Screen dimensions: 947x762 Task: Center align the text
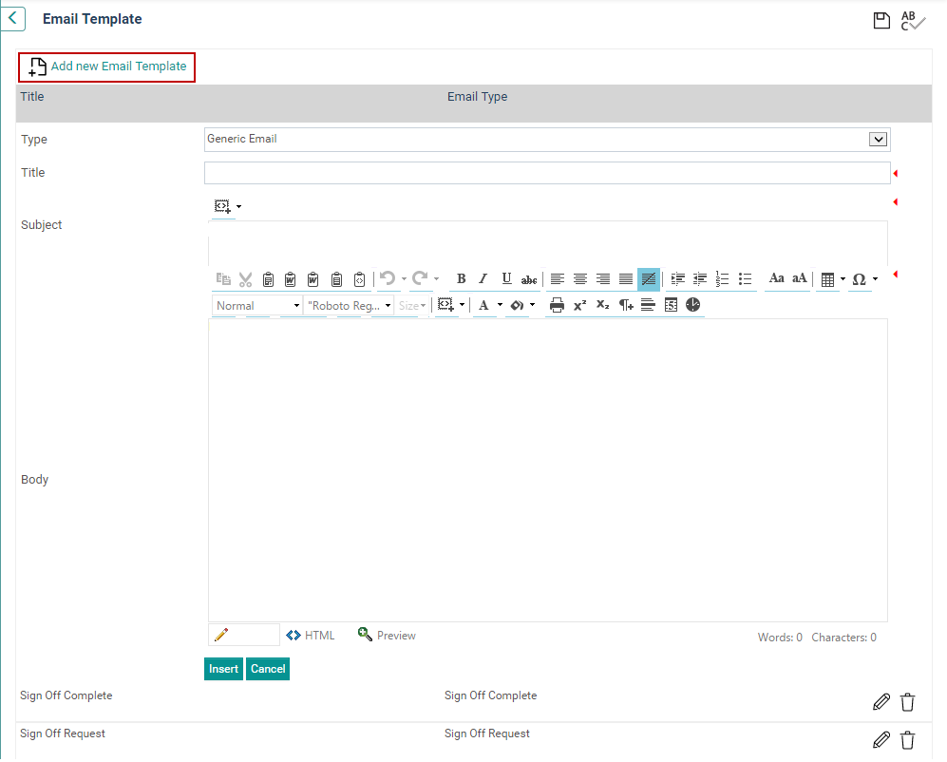point(579,279)
